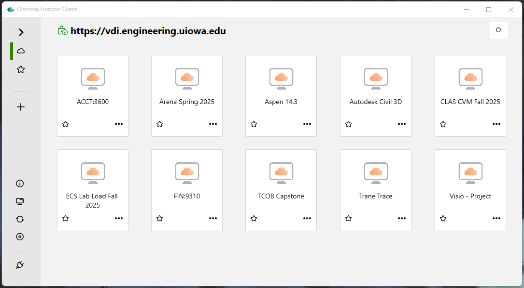Screen dimensions: 524x288
Task: Click the FIN:9310 label
Action: tap(187, 196)
